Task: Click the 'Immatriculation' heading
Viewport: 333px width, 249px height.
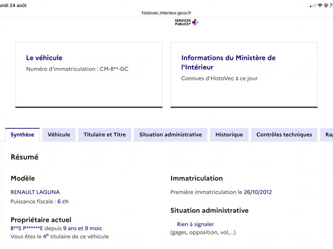Action: tap(196, 178)
